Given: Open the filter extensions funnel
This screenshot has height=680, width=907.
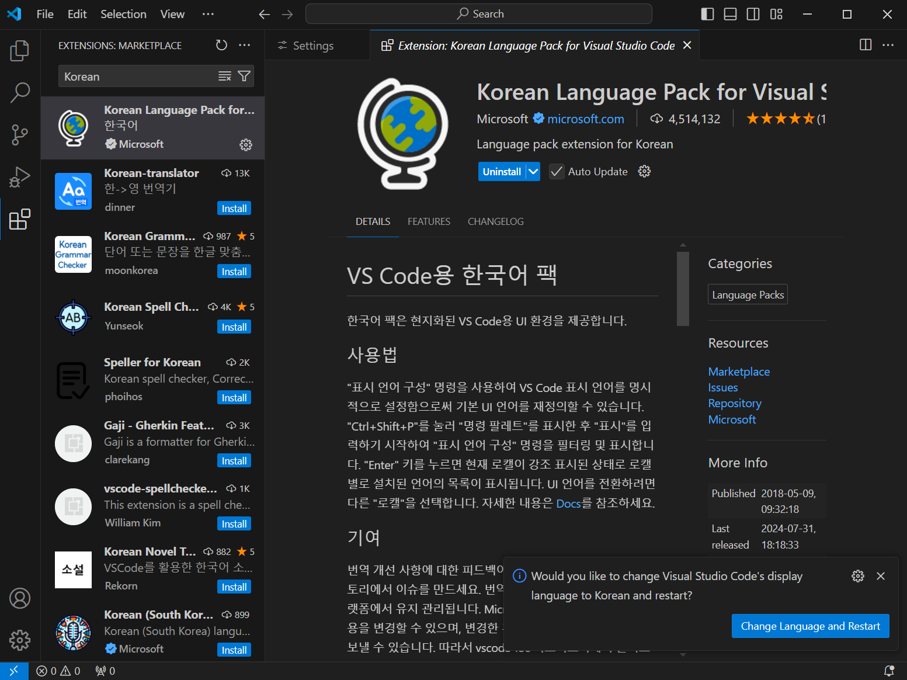Looking at the screenshot, I should 245,76.
